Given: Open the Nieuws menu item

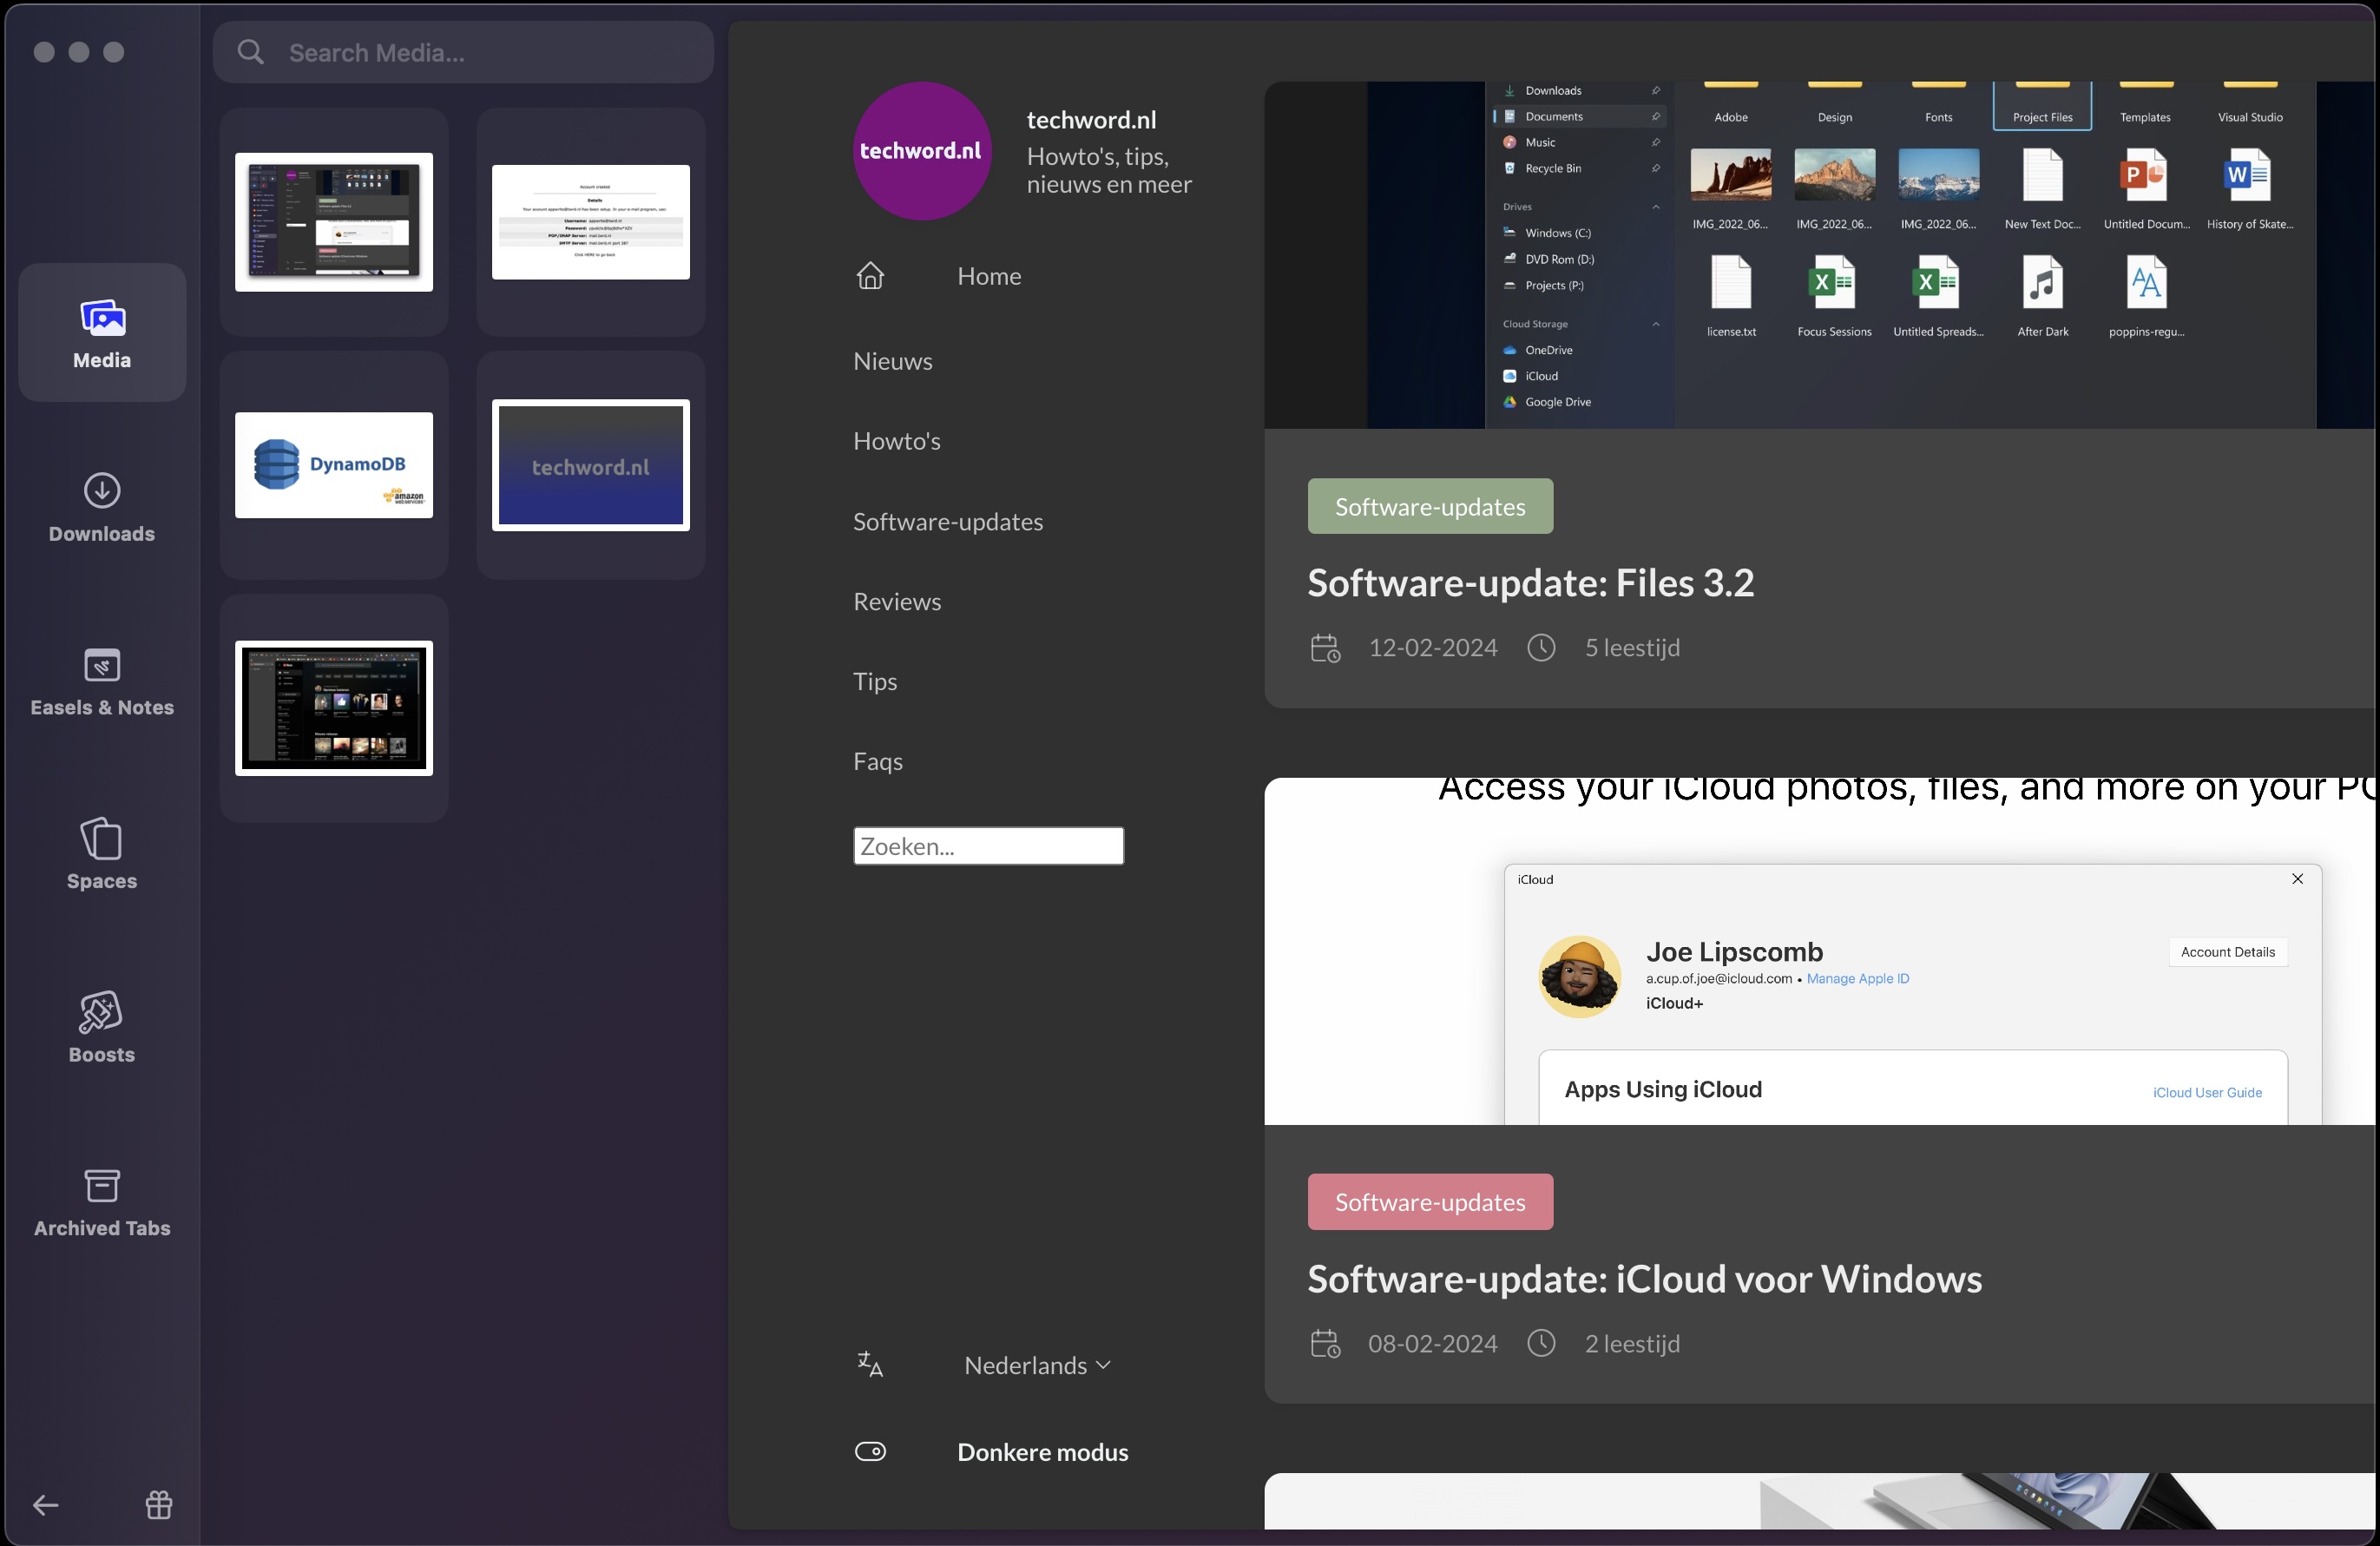Looking at the screenshot, I should 892,361.
